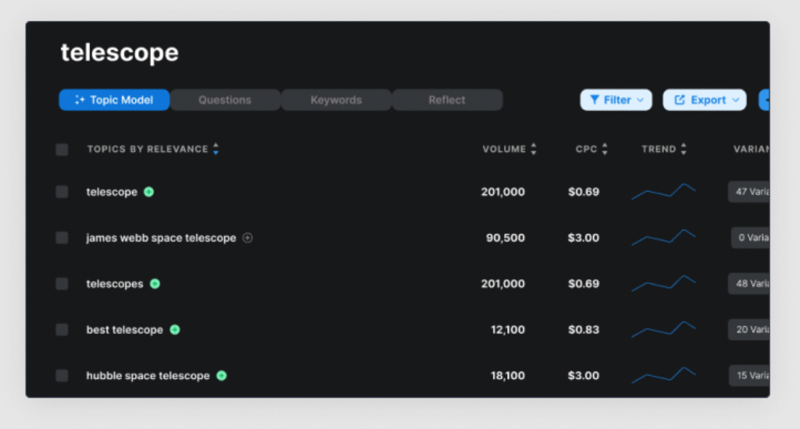Click the best telescope topic name

point(125,330)
